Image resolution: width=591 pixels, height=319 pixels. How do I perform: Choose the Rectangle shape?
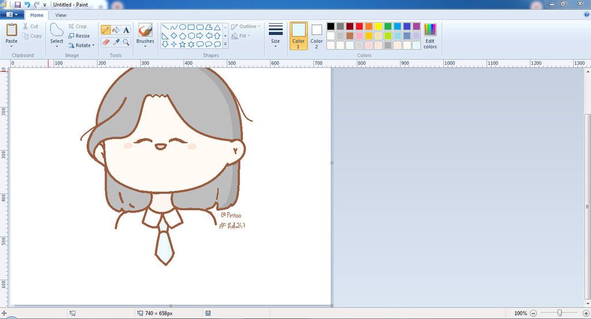(191, 27)
